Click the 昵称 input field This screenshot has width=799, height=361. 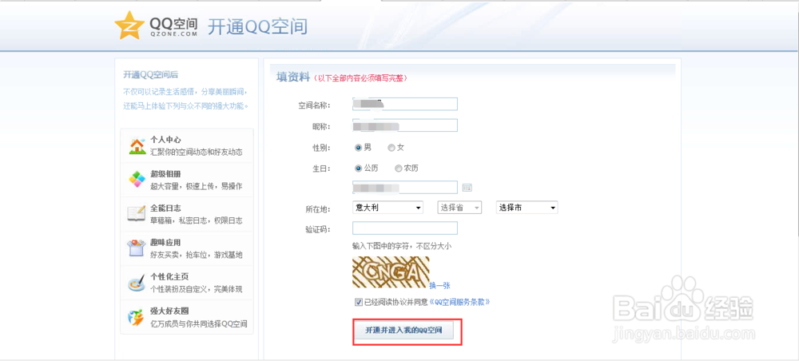(405, 125)
